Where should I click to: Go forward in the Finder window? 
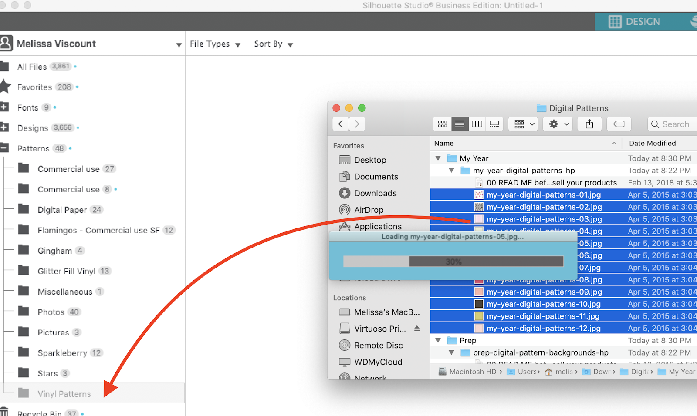click(357, 124)
